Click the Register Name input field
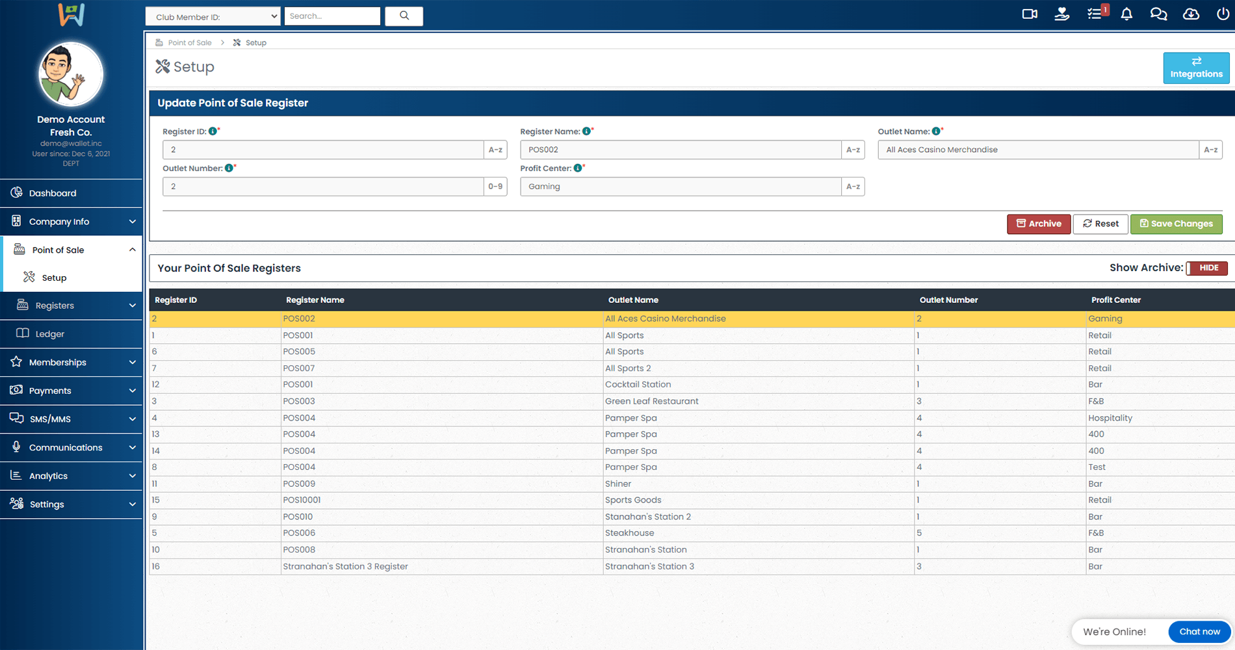The image size is (1235, 650). [x=680, y=150]
